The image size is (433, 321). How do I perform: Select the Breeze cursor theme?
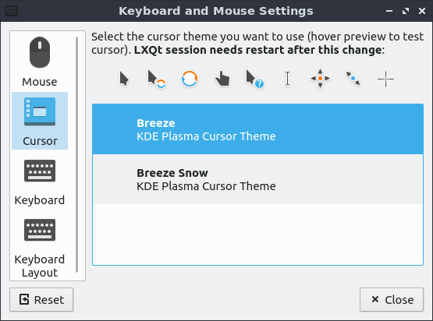(x=257, y=129)
